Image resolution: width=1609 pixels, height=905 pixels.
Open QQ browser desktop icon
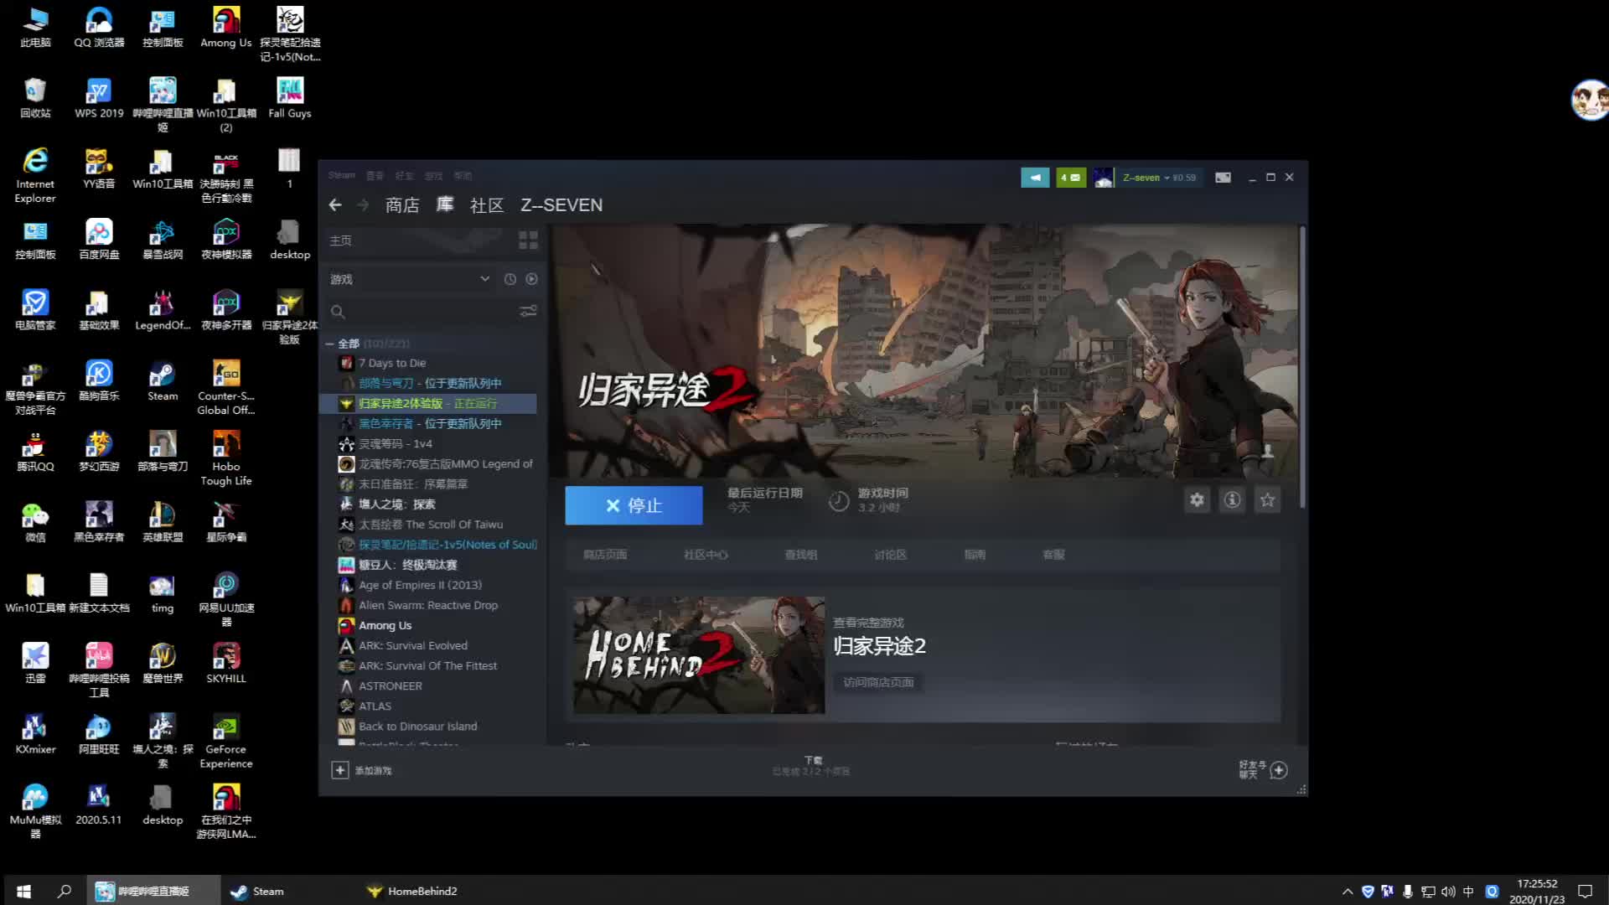coord(99,28)
